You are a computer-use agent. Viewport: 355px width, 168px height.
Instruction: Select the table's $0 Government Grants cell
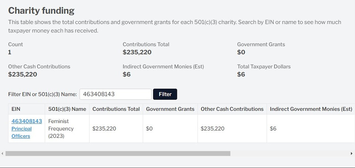click(149, 129)
